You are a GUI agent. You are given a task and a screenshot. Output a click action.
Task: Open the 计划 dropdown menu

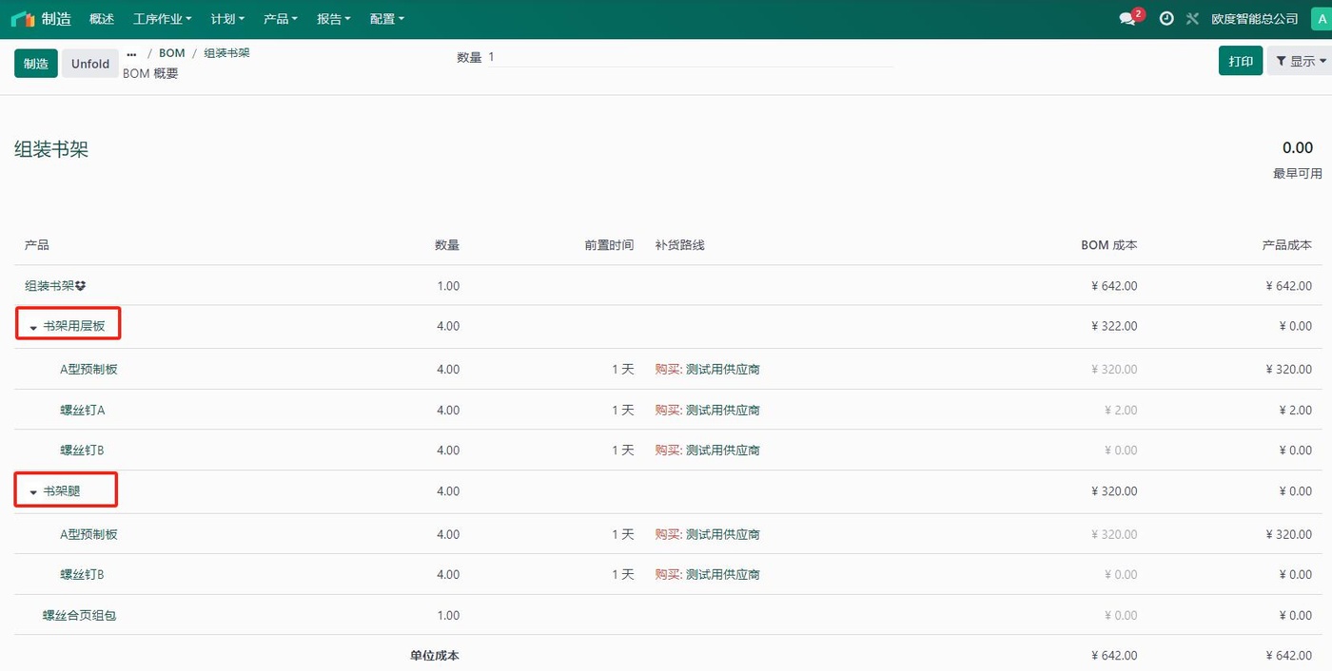tap(226, 18)
